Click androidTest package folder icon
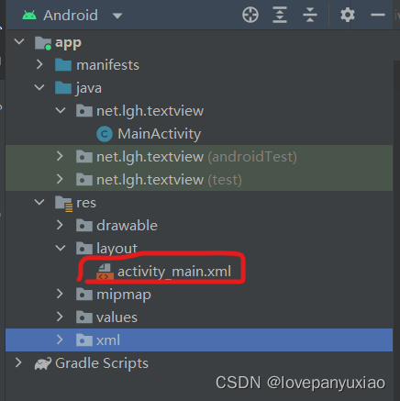Screen dimensions: 400x401 [84, 157]
